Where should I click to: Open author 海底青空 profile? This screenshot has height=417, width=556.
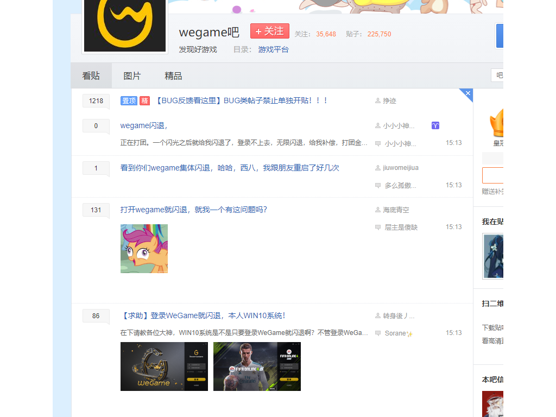click(396, 210)
